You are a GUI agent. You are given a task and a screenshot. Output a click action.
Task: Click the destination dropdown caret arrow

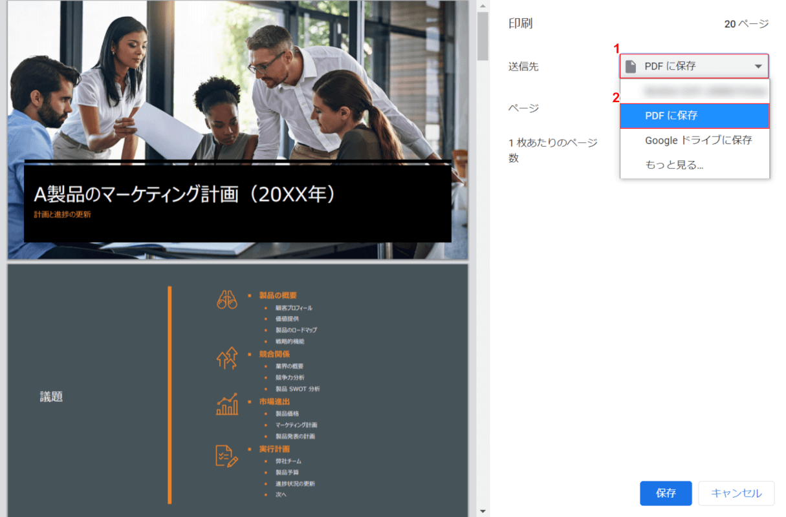pyautogui.click(x=758, y=66)
